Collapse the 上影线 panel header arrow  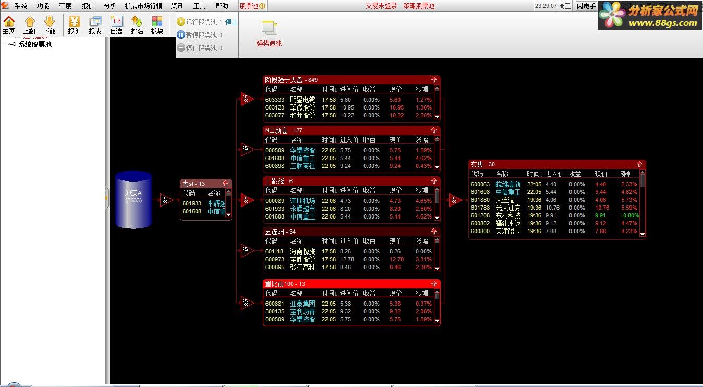pos(434,181)
